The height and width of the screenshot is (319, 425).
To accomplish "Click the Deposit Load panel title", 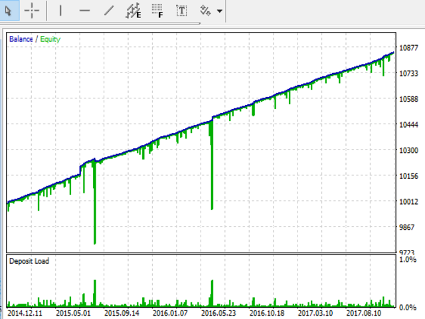I will [x=29, y=261].
